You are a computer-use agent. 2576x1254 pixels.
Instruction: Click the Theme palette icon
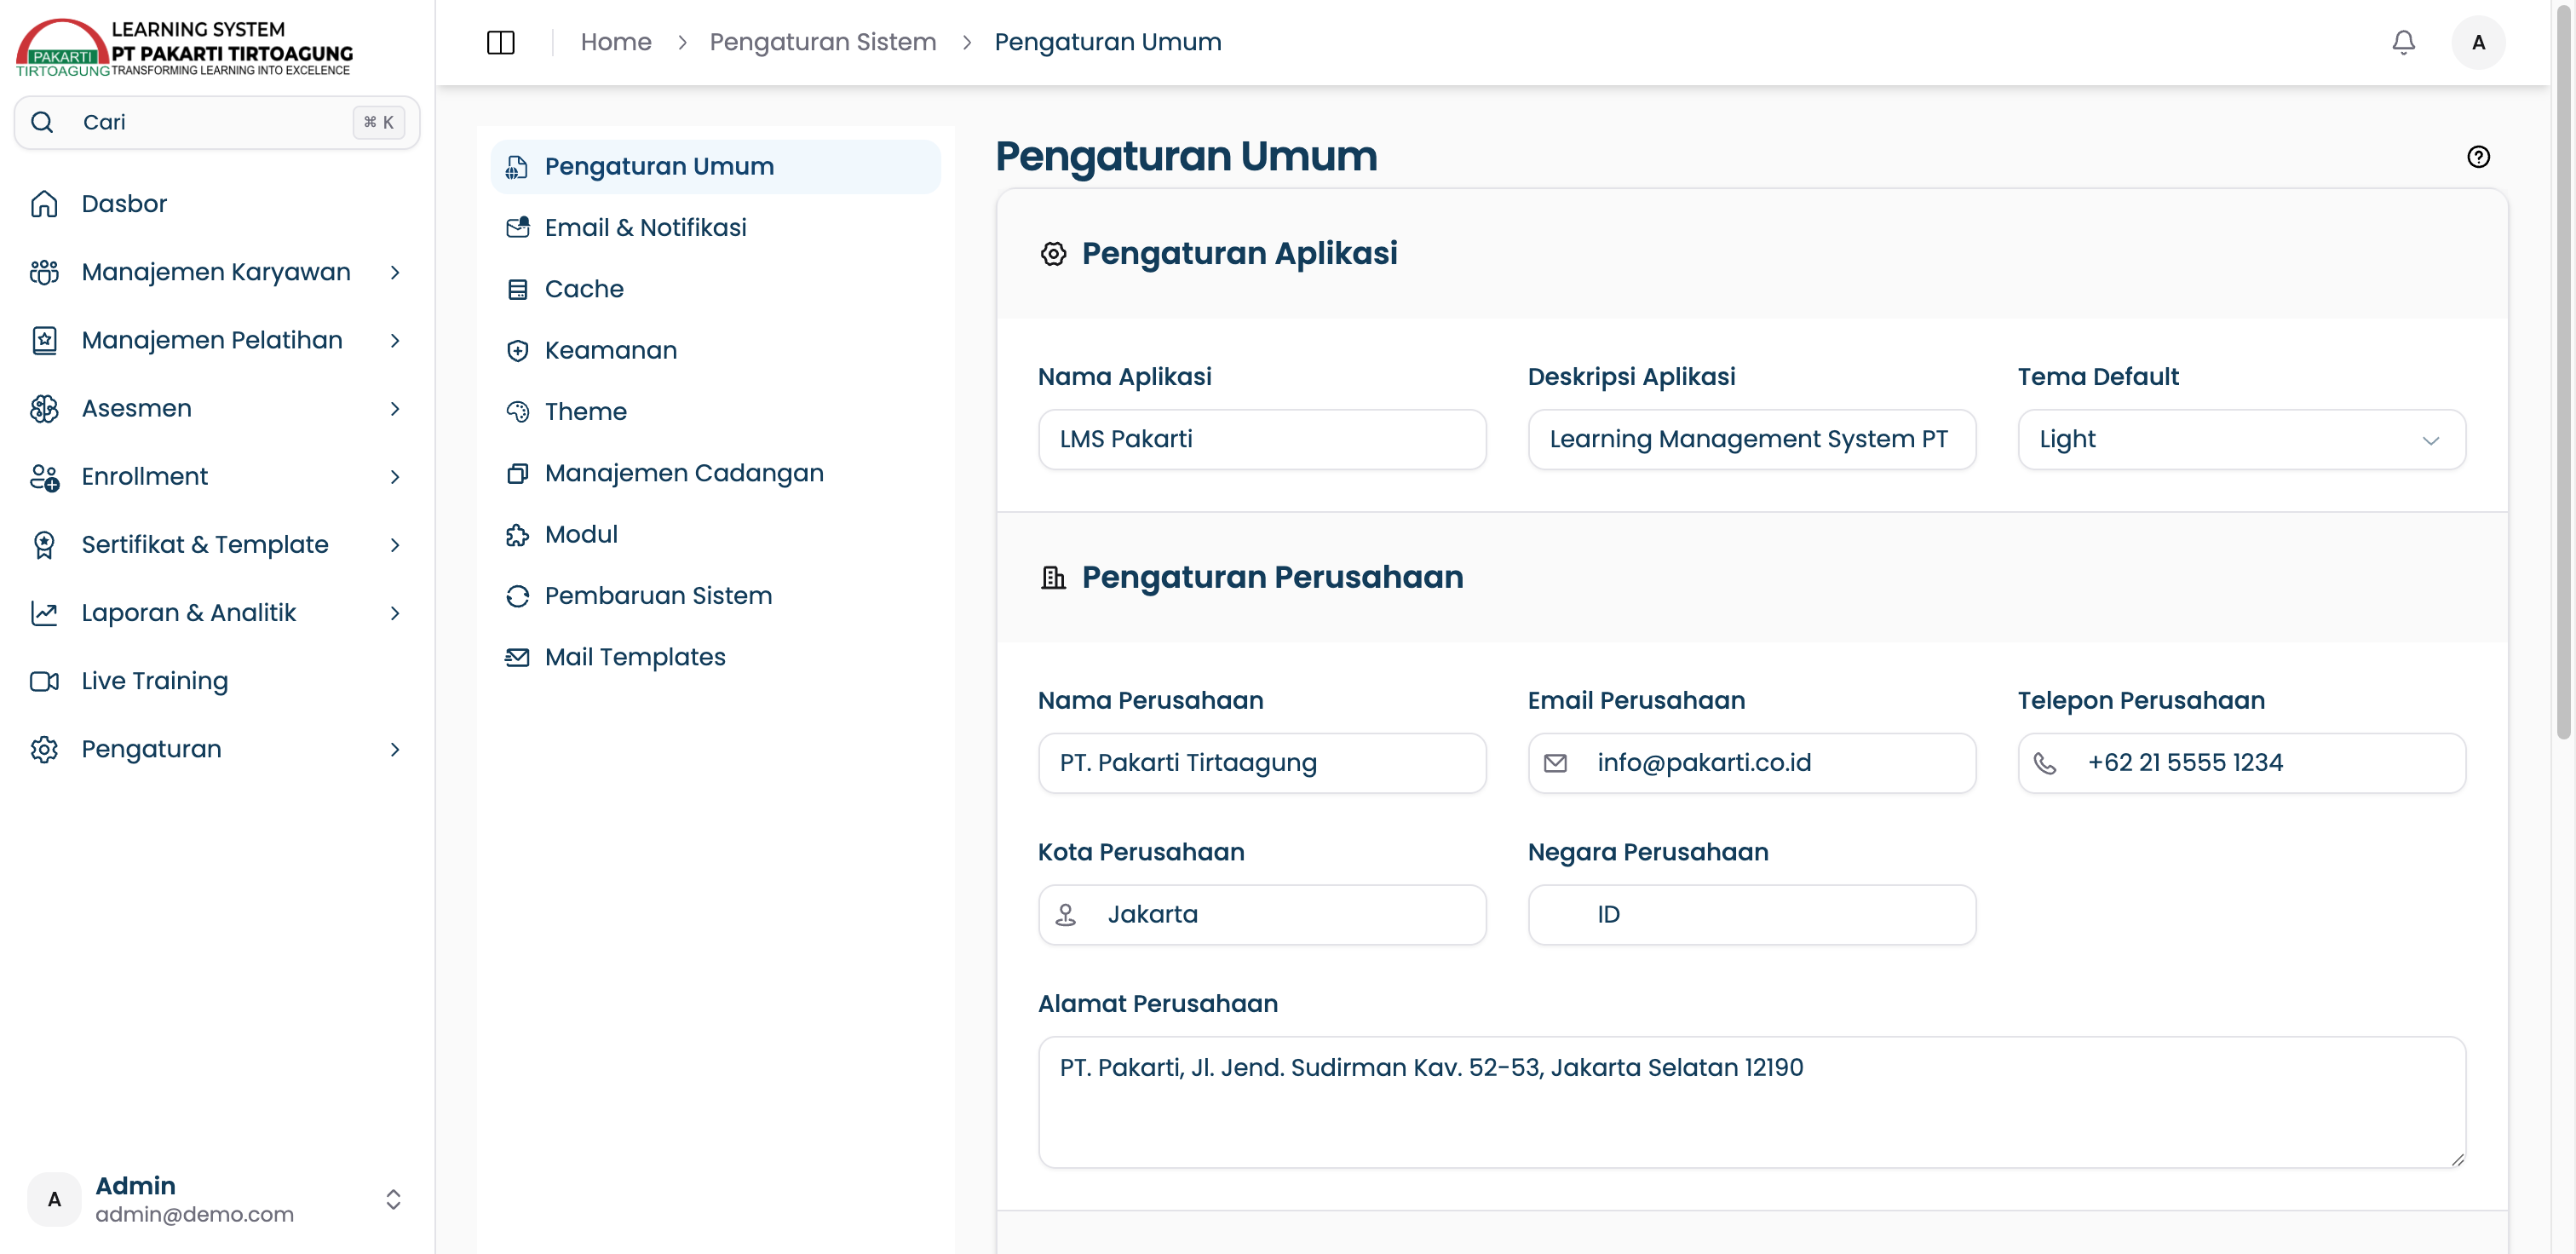pos(517,411)
